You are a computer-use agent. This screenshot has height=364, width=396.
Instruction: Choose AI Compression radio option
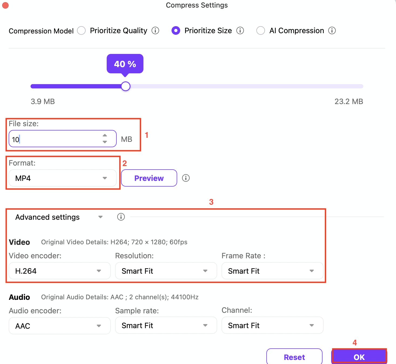tap(261, 30)
